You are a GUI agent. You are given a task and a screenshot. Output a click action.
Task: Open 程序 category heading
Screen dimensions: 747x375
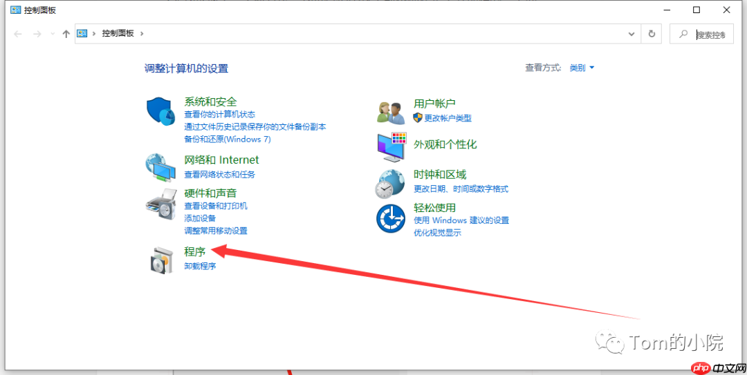[x=195, y=252]
